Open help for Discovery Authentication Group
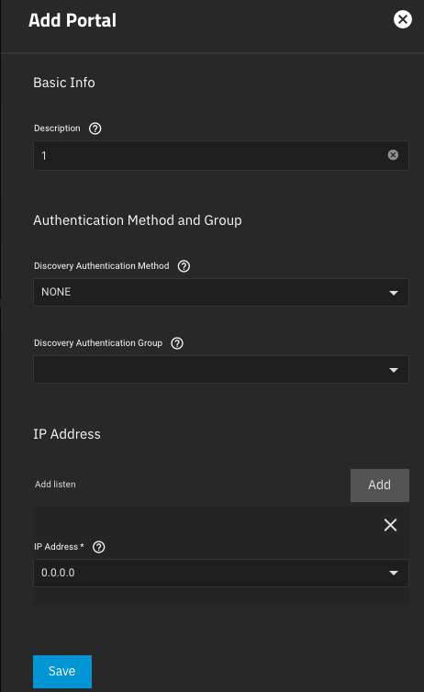 [177, 343]
